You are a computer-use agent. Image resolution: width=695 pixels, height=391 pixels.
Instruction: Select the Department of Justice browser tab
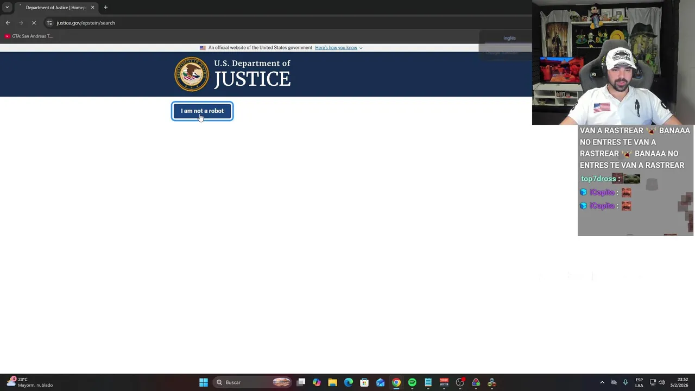55,8
